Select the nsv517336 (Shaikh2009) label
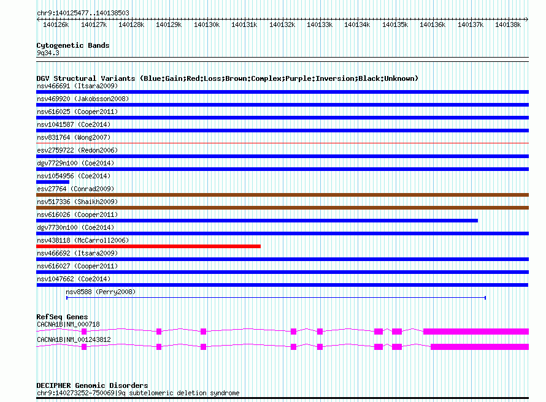 (x=77, y=202)
